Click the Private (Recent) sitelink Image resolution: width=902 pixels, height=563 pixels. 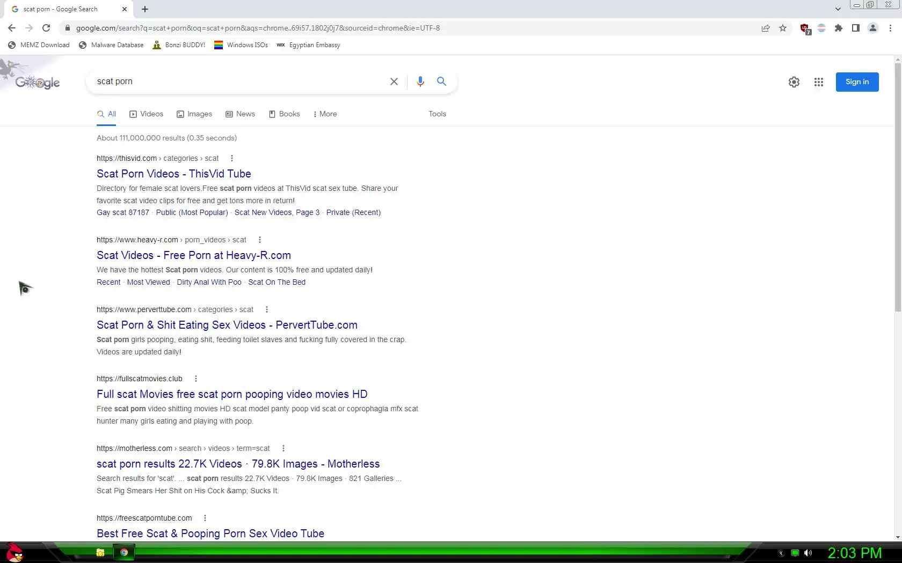coord(353,212)
